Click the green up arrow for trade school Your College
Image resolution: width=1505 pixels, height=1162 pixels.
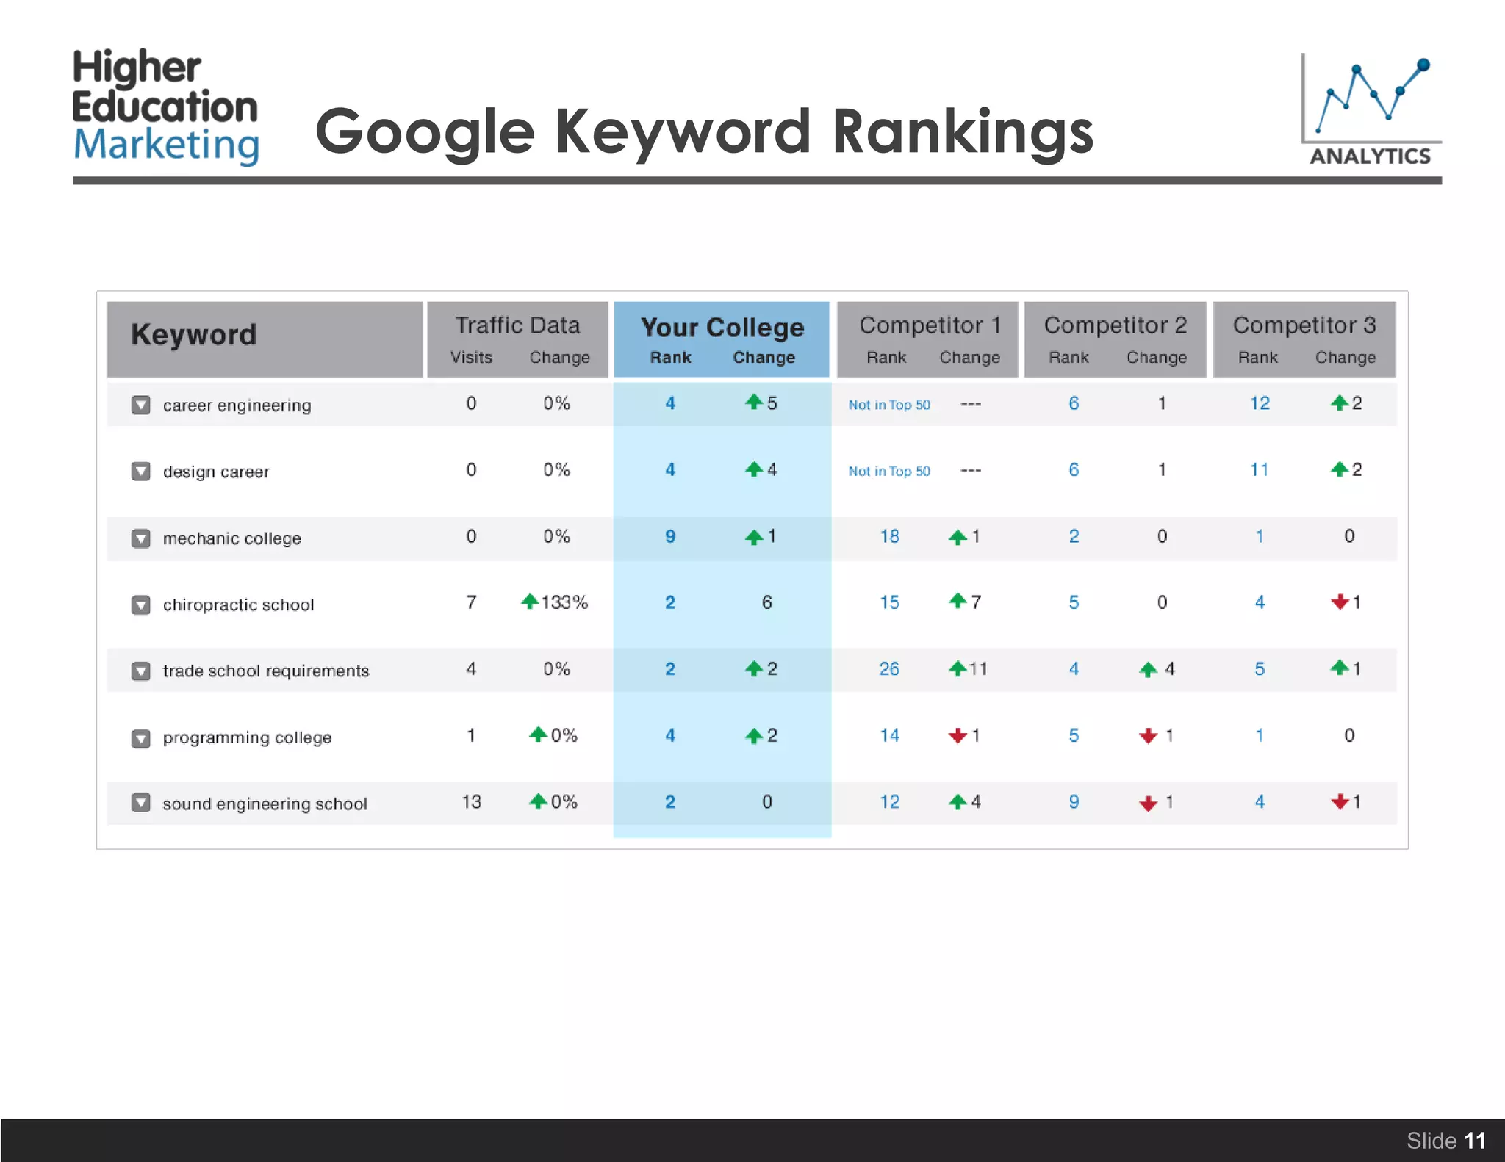tap(754, 668)
